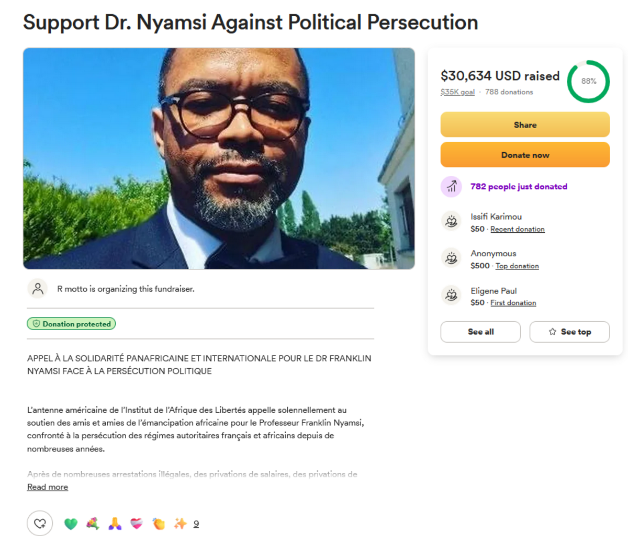628x544 pixels.
Task: Select the clapping hands reaction emoji
Action: click(159, 524)
